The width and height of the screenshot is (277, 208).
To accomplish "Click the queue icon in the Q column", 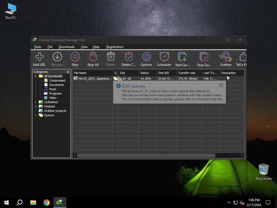I will click(x=116, y=79).
